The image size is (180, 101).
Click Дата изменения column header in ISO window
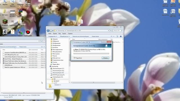[x=103, y=39]
